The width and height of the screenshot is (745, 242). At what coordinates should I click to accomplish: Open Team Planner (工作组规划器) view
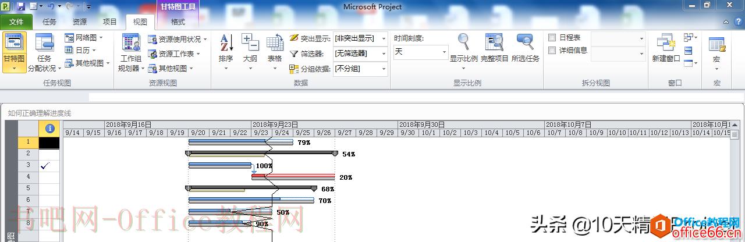point(130,52)
